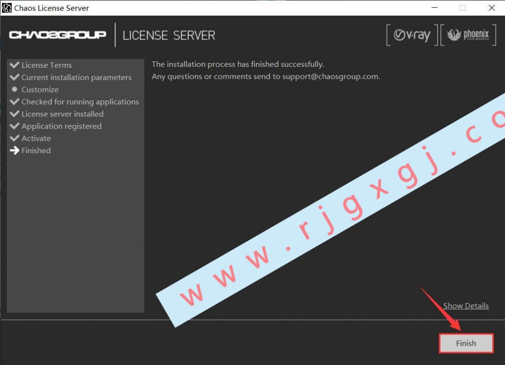Select the License server installed step

point(63,114)
